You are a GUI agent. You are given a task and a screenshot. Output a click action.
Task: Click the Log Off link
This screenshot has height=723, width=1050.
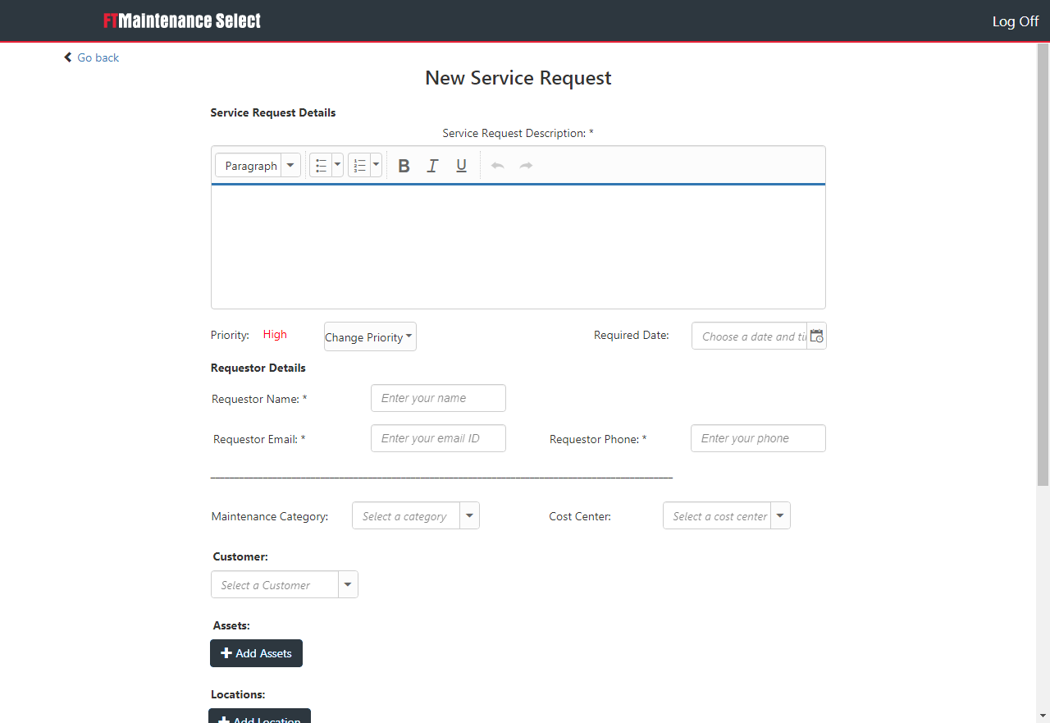pos(1016,21)
